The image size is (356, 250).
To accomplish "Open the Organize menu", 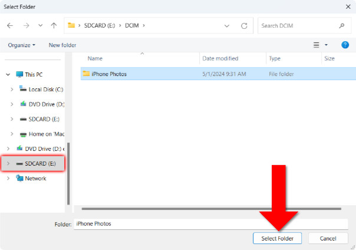I will (x=22, y=45).
